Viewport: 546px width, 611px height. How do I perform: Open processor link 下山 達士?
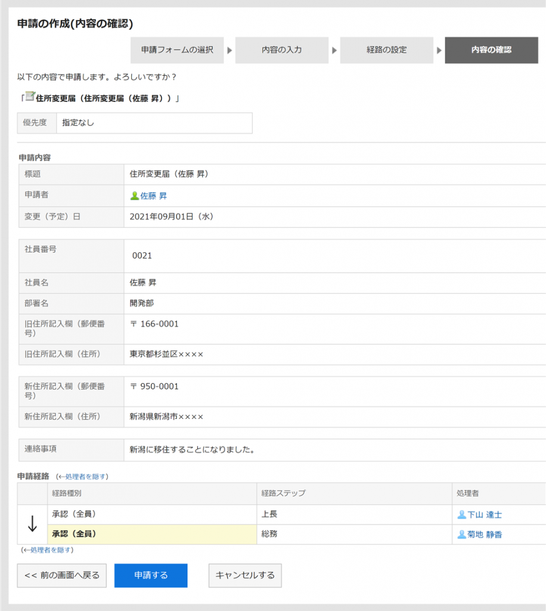coord(485,515)
